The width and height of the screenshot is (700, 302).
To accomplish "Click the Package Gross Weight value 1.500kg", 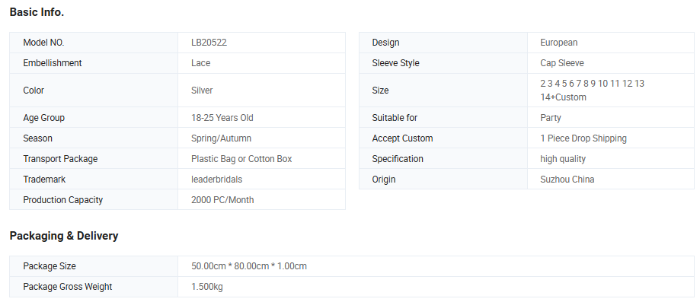I will coord(206,286).
